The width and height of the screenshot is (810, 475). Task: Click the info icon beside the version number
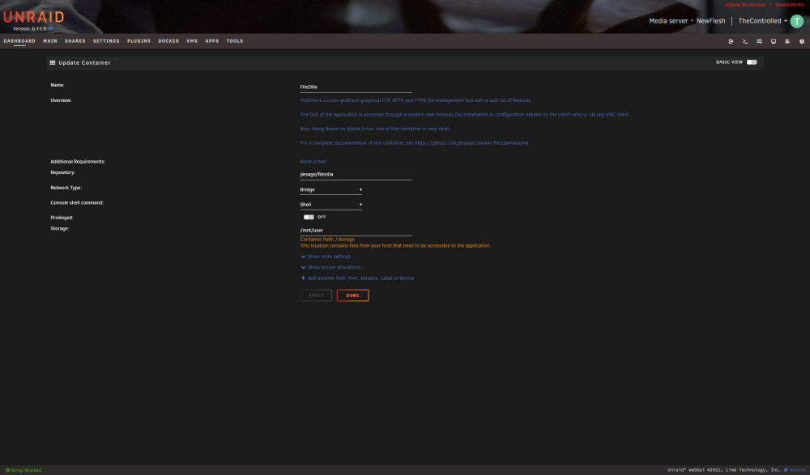pyautogui.click(x=50, y=29)
